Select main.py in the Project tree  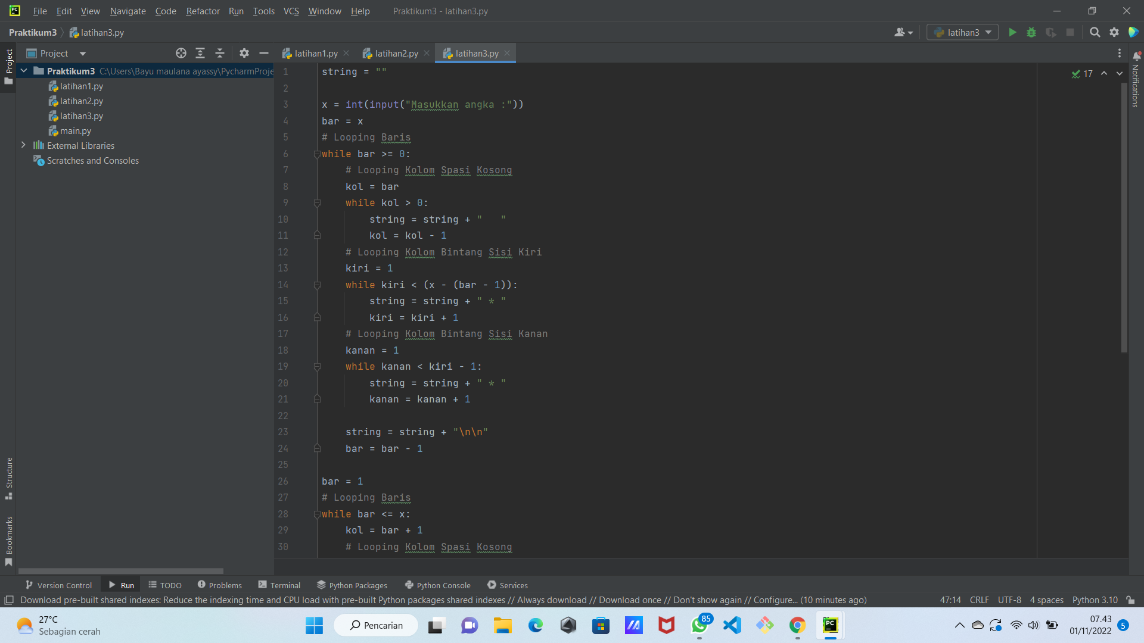pyautogui.click(x=76, y=130)
